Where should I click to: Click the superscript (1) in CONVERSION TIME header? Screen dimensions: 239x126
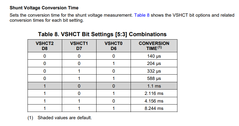(x=163, y=47)
